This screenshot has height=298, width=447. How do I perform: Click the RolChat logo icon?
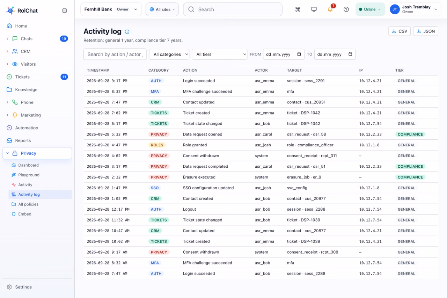(10, 10)
